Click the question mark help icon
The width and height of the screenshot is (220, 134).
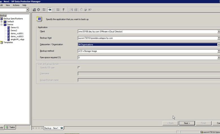[63, 10]
